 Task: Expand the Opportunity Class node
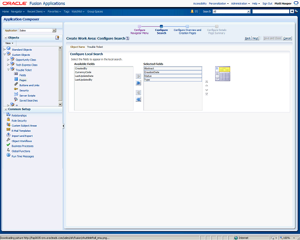click(8, 60)
